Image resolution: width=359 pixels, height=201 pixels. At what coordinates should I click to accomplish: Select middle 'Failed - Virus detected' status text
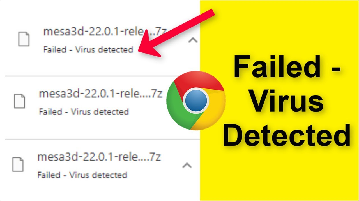[x=84, y=112]
